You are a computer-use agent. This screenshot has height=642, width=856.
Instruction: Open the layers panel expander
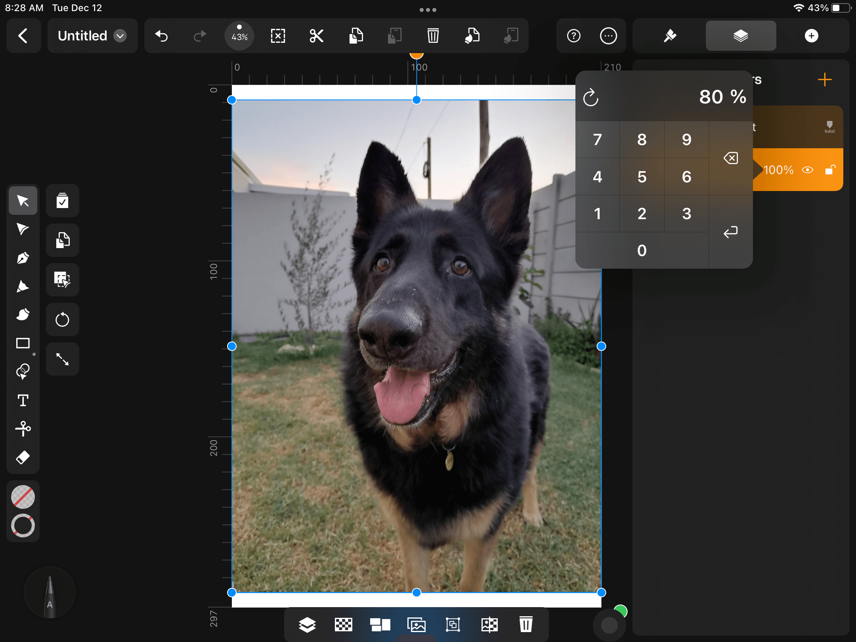pos(739,36)
